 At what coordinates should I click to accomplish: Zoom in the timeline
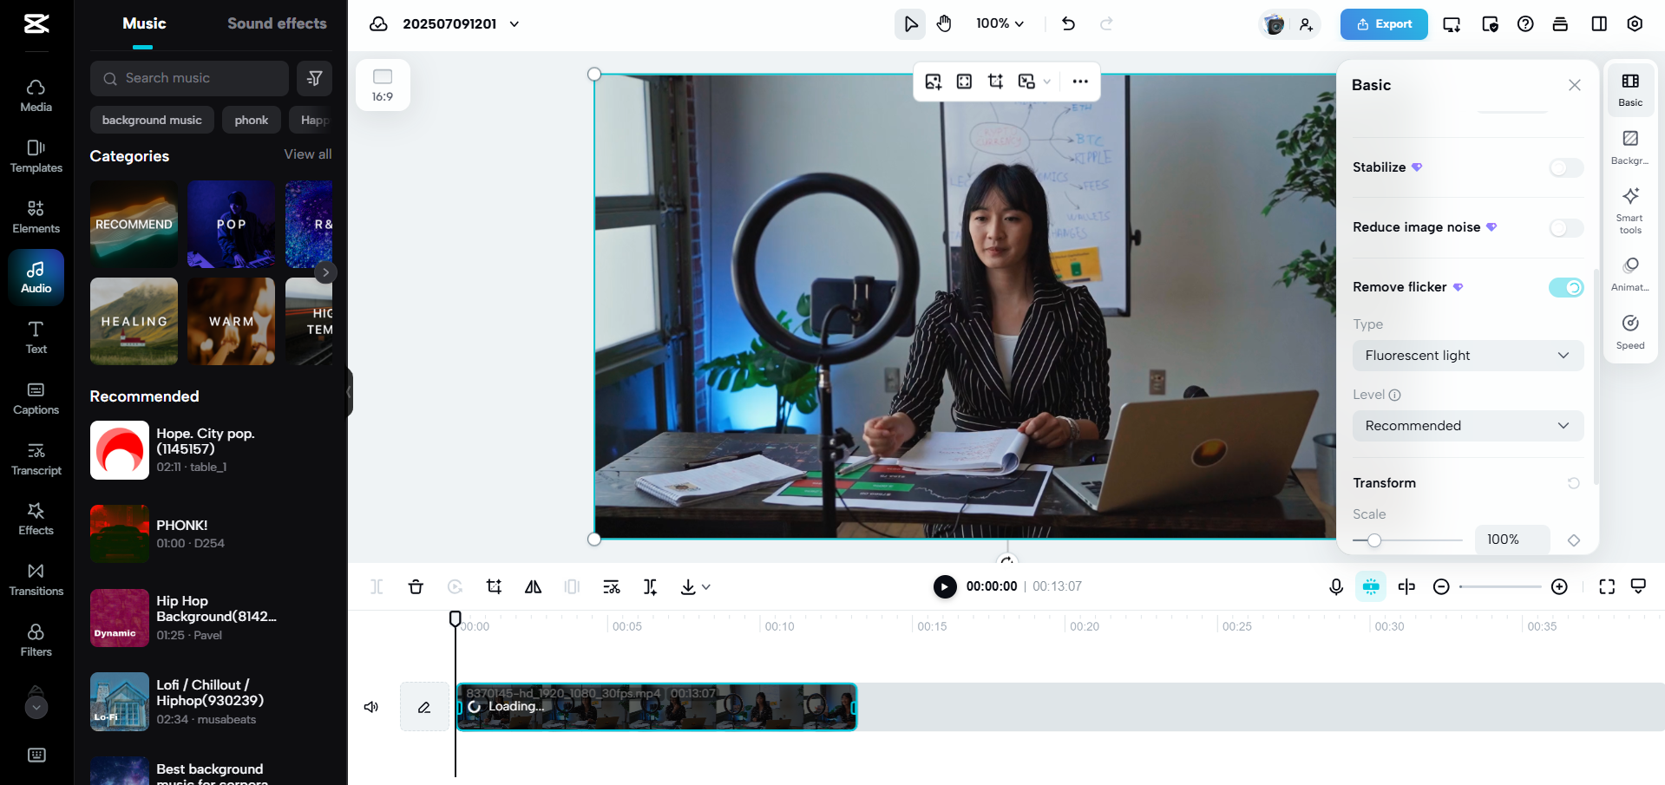coord(1559,587)
